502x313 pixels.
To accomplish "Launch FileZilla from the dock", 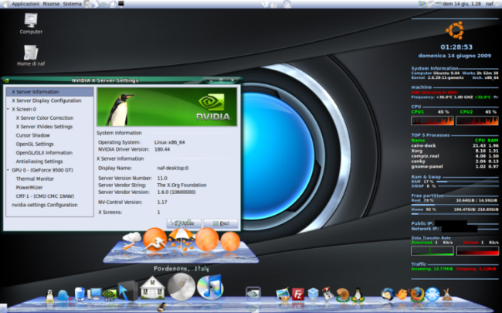I will tap(298, 294).
